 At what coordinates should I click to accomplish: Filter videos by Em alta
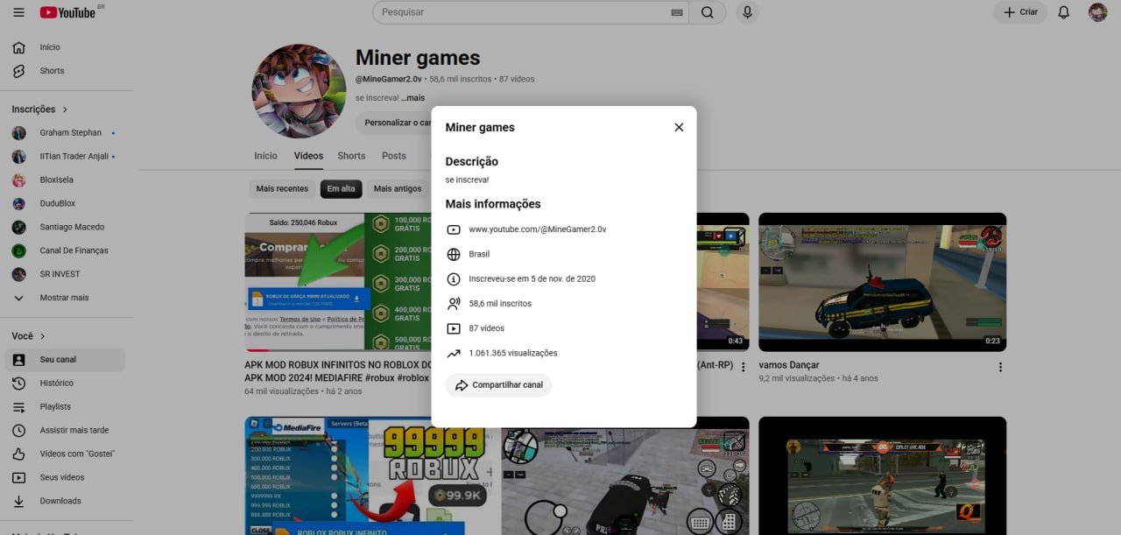(x=341, y=189)
